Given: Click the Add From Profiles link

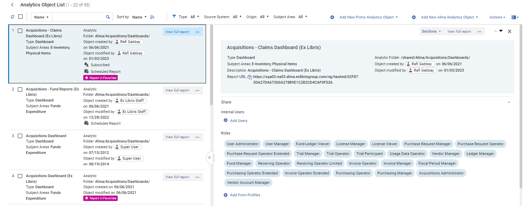Looking at the screenshot, I should pos(245,195).
